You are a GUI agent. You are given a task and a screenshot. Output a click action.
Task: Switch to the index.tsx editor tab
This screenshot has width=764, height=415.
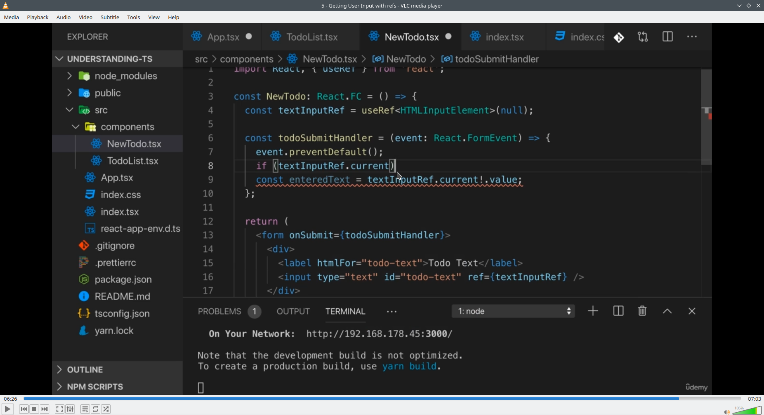pyautogui.click(x=504, y=37)
